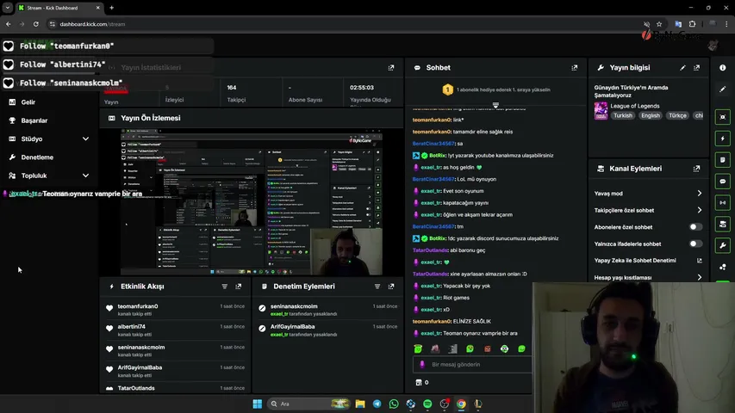Viewport: 735px width, 413px height.
Task: Click the shop icon below chat input
Action: coord(419,383)
